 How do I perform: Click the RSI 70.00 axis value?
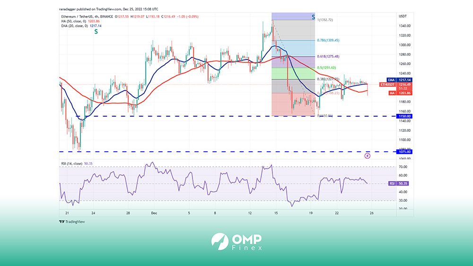tap(403, 167)
